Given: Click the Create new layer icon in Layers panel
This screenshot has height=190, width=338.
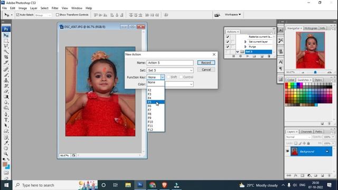Looking at the screenshot, I should click(322, 176).
